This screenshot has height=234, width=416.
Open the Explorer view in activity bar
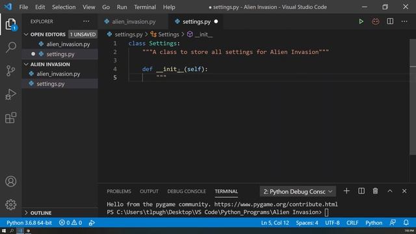point(10,25)
